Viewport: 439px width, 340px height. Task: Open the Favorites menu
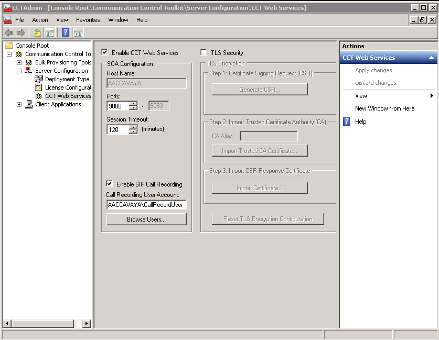[x=88, y=20]
